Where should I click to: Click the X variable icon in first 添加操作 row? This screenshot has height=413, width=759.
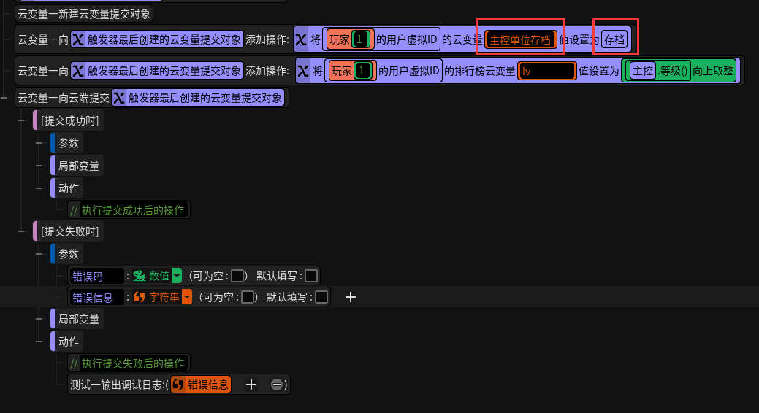[x=78, y=39]
